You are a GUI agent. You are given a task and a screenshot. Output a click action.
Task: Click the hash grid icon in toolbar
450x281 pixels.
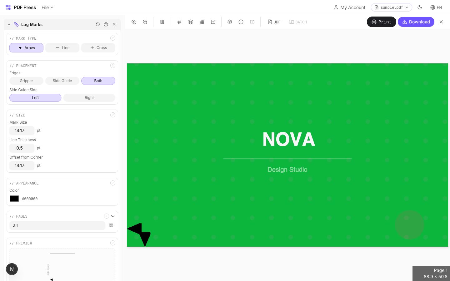tap(179, 22)
